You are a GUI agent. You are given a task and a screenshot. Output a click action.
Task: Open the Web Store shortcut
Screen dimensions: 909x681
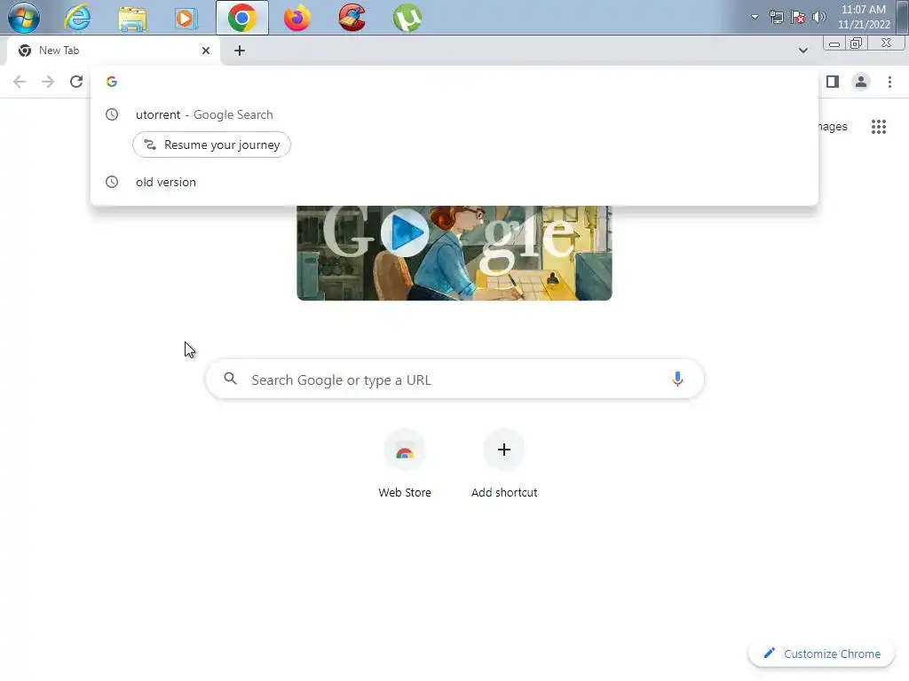[x=405, y=465]
